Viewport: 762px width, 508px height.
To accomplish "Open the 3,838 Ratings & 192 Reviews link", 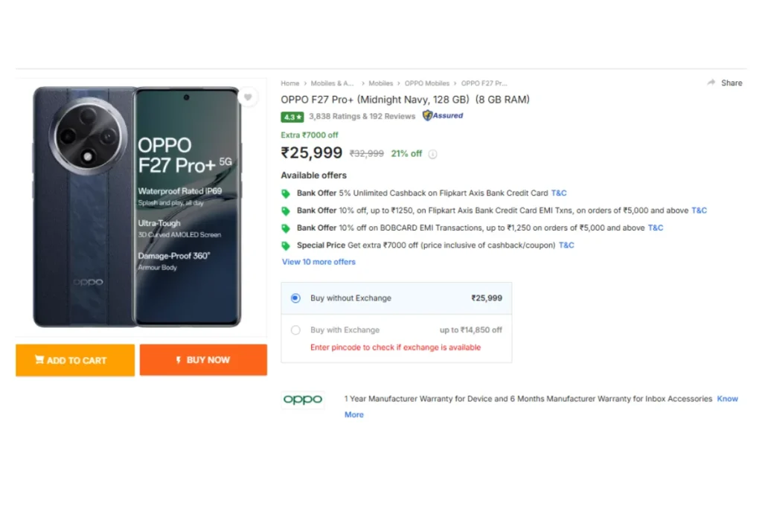I will (362, 117).
